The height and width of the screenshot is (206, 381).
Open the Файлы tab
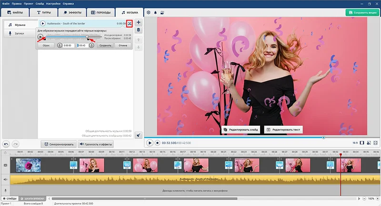[x=15, y=12]
